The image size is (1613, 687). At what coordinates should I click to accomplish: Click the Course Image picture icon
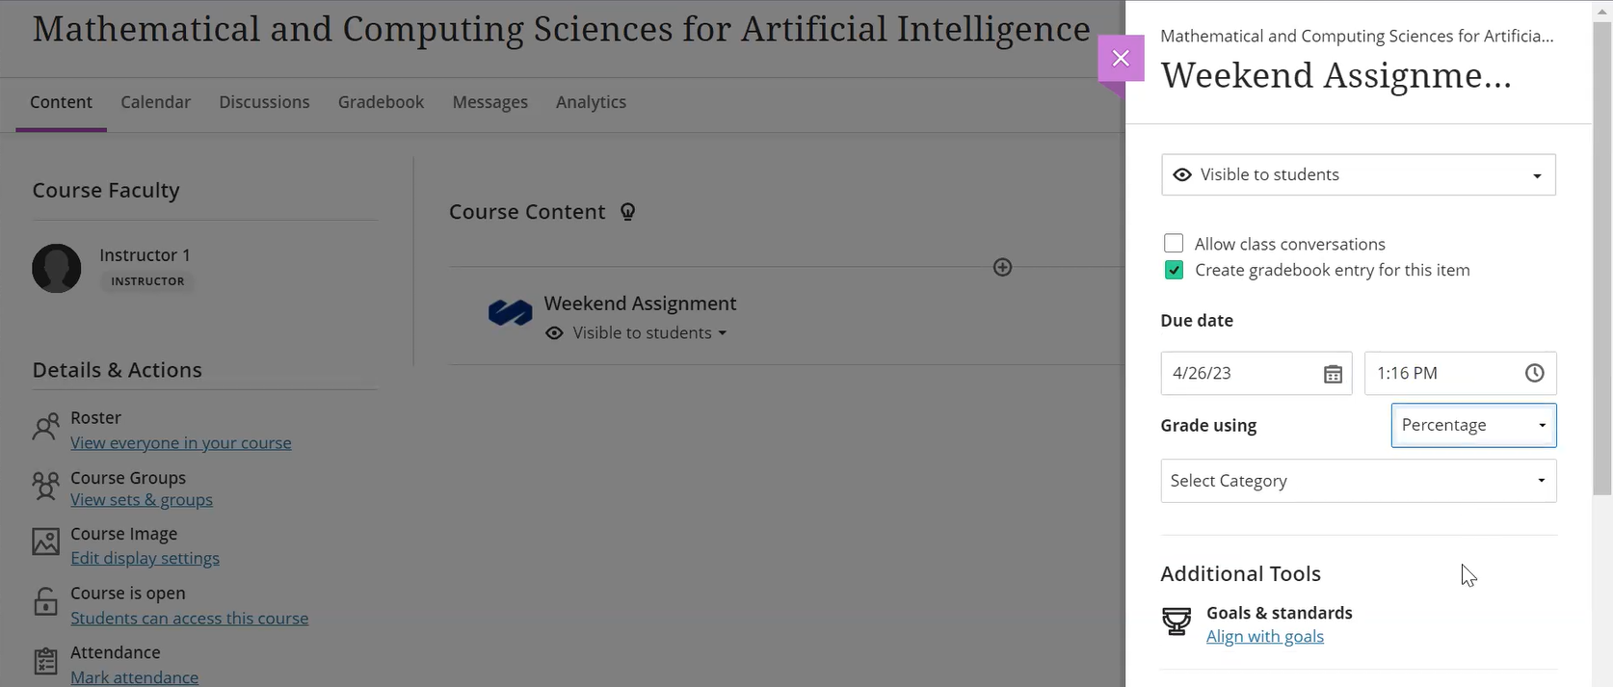pyautogui.click(x=45, y=542)
